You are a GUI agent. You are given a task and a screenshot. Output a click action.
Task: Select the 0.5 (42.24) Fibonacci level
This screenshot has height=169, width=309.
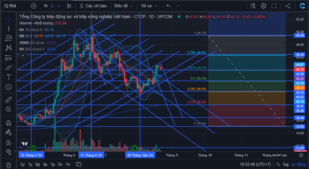point(198,78)
